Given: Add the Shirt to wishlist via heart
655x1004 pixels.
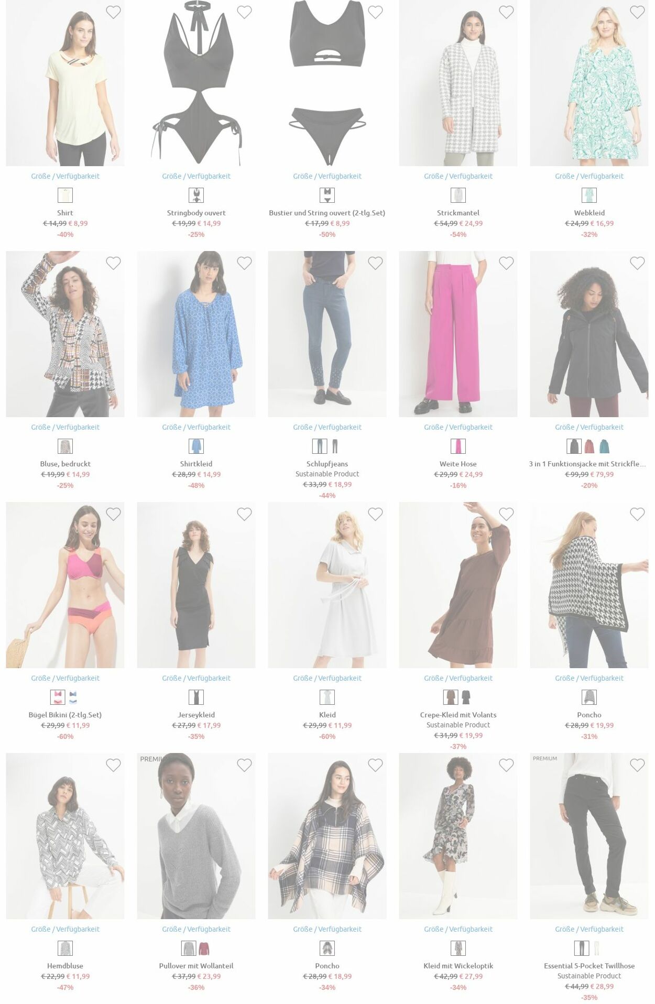Looking at the screenshot, I should [113, 12].
